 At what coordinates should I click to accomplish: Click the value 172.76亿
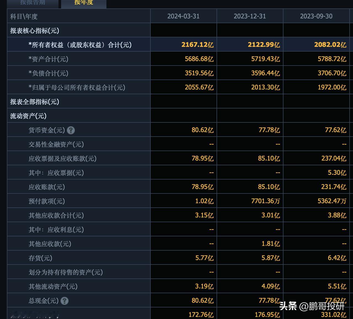[x=201, y=315]
